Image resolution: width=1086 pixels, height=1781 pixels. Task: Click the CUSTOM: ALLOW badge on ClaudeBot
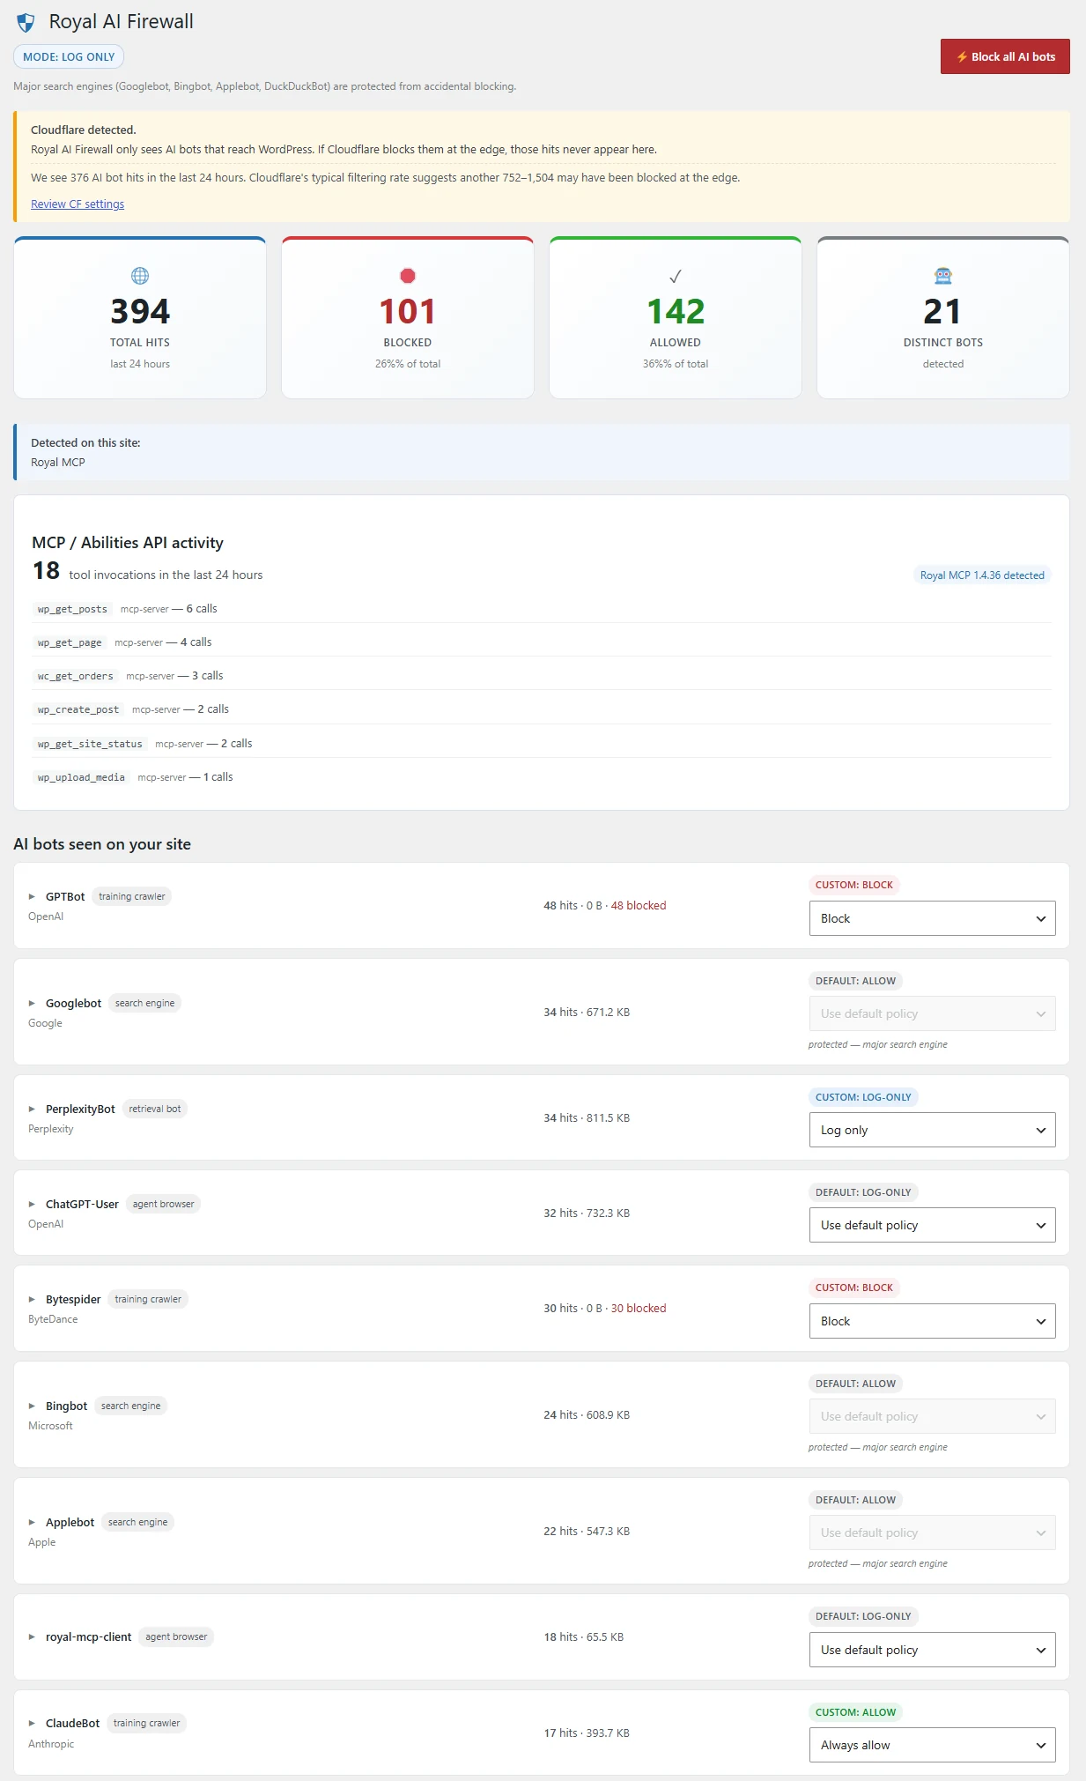point(855,1712)
